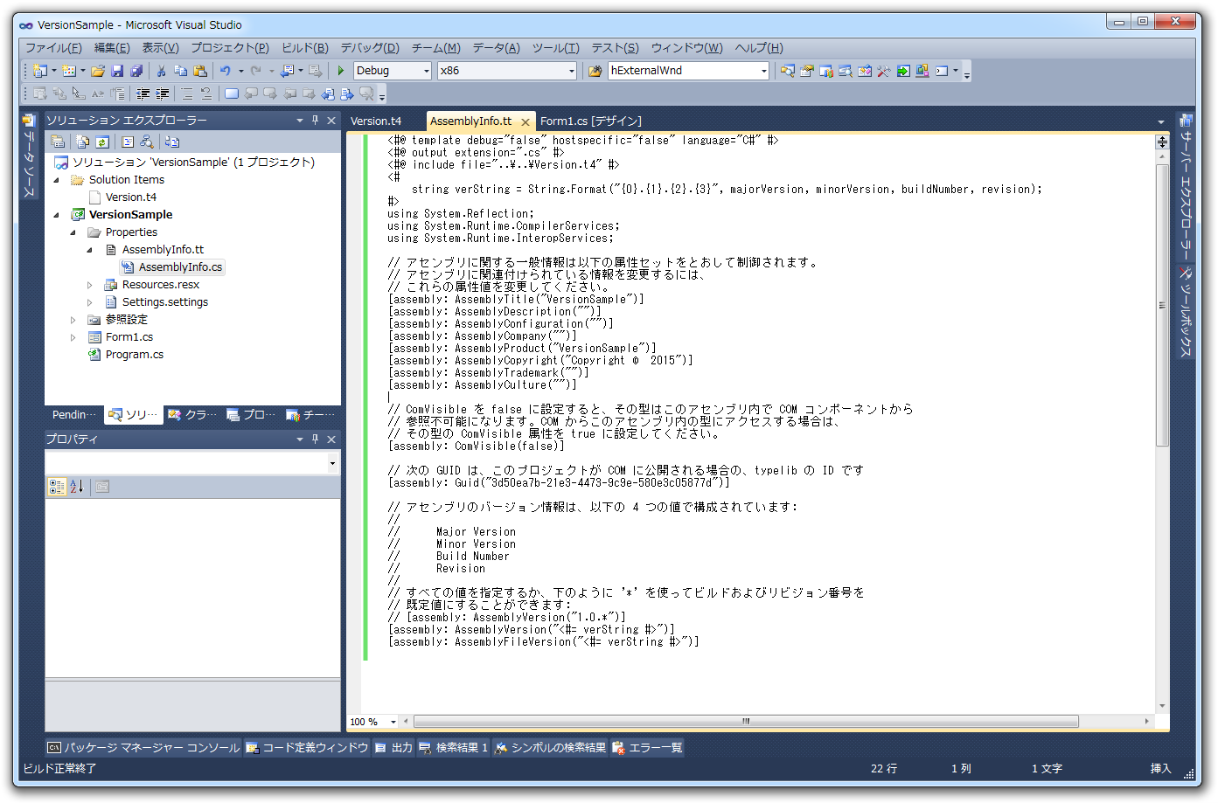Open the active documents list dropdown arrow

point(1161,121)
